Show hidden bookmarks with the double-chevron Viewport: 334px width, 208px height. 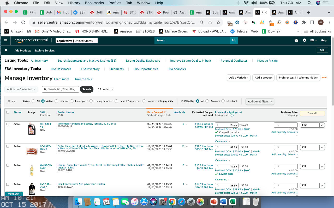pos(297,31)
